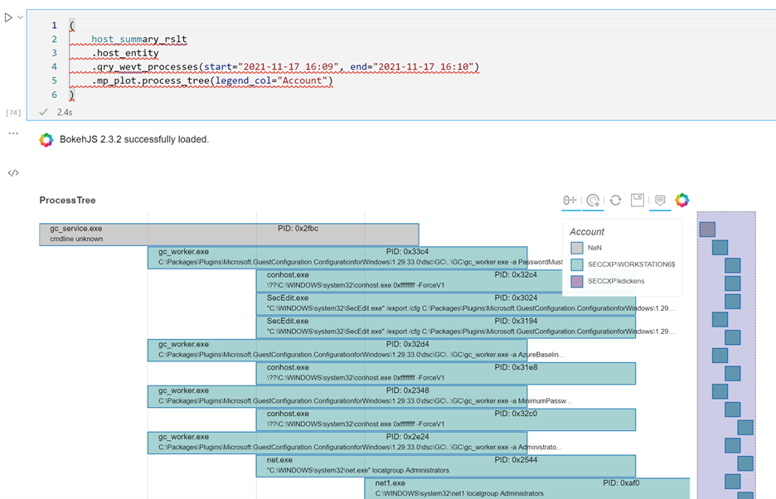The image size is (776, 499).
Task: Activate the Wheel Zoom tool
Action: pyautogui.click(x=591, y=200)
